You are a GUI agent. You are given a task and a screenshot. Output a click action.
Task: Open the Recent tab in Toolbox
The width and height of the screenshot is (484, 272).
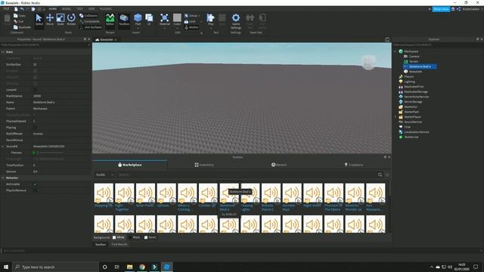coord(279,165)
